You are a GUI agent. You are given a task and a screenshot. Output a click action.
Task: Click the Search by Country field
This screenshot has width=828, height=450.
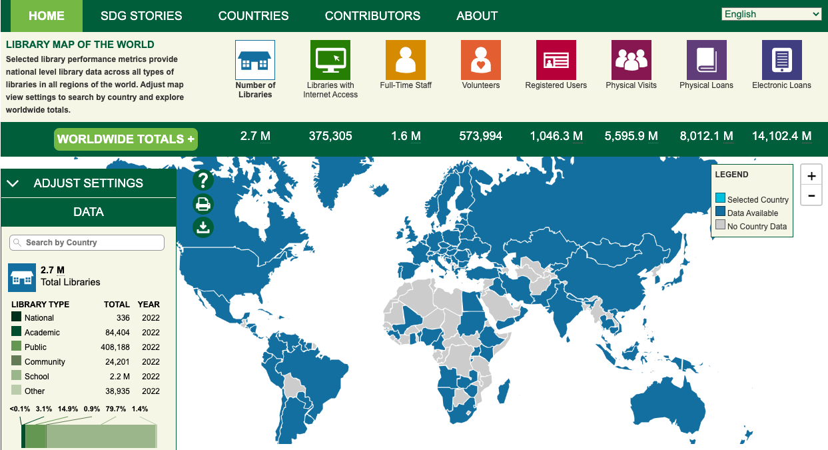[87, 243]
